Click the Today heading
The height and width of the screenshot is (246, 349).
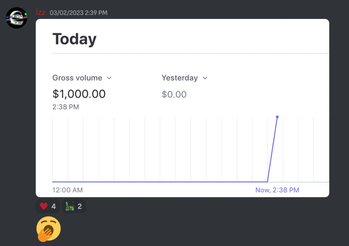click(74, 39)
